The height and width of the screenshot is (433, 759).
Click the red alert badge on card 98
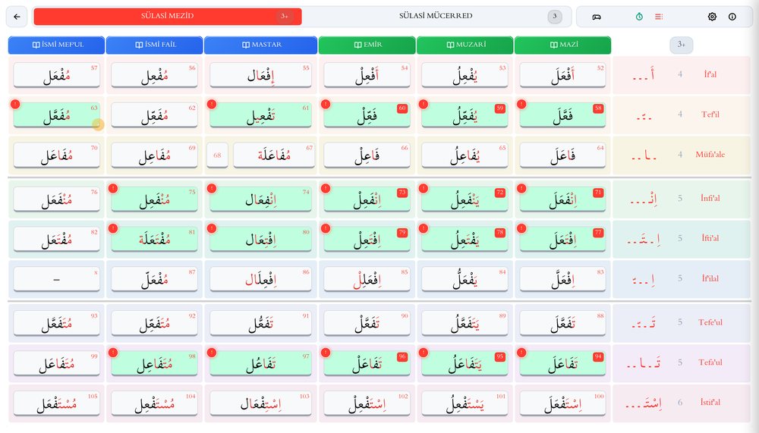point(113,353)
